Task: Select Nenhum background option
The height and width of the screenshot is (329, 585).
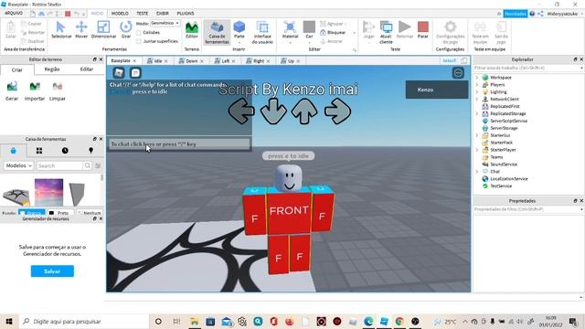Action: 90,213
